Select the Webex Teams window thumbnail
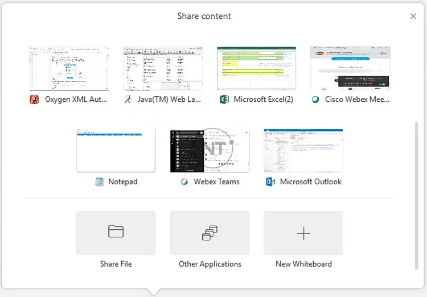Image resolution: width=427 pixels, height=297 pixels. pyautogui.click(x=210, y=151)
